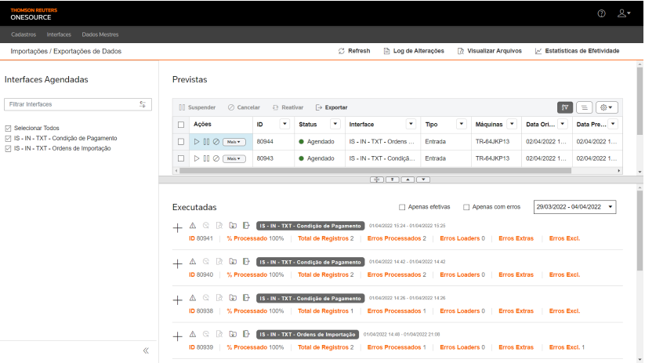Uncheck IS - IN - TXT - Ordens de Importação
The width and height of the screenshot is (645, 363).
point(8,149)
